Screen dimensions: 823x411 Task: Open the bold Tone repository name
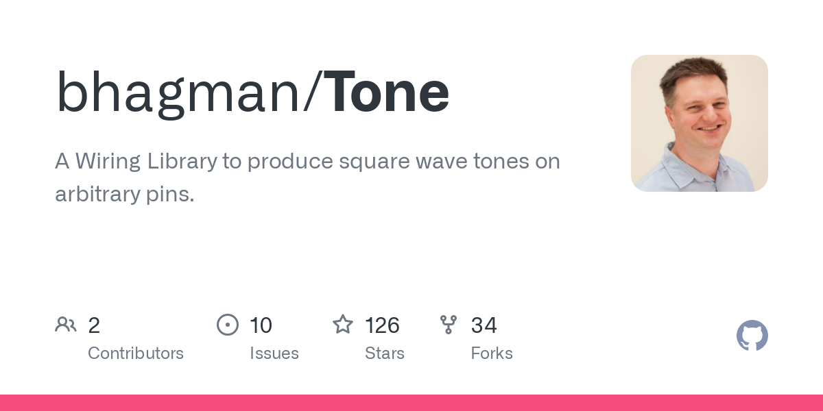[x=387, y=92]
